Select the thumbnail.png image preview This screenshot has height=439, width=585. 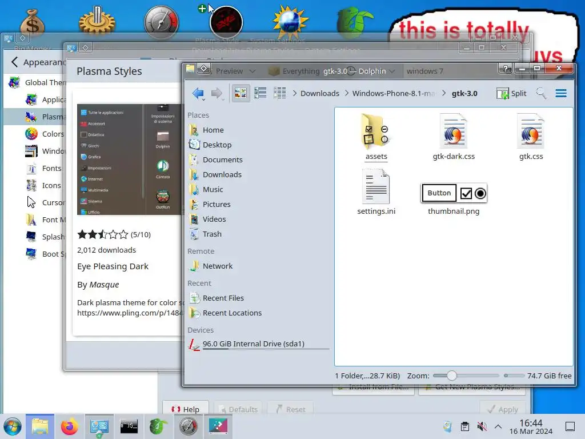[454, 193]
